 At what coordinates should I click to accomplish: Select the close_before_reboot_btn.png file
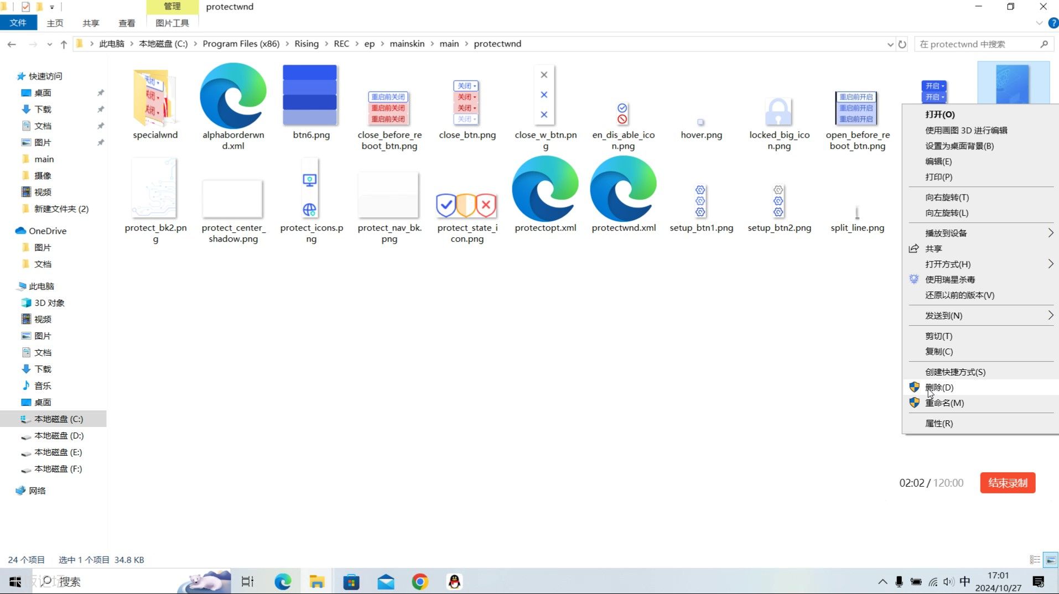pyautogui.click(x=388, y=108)
